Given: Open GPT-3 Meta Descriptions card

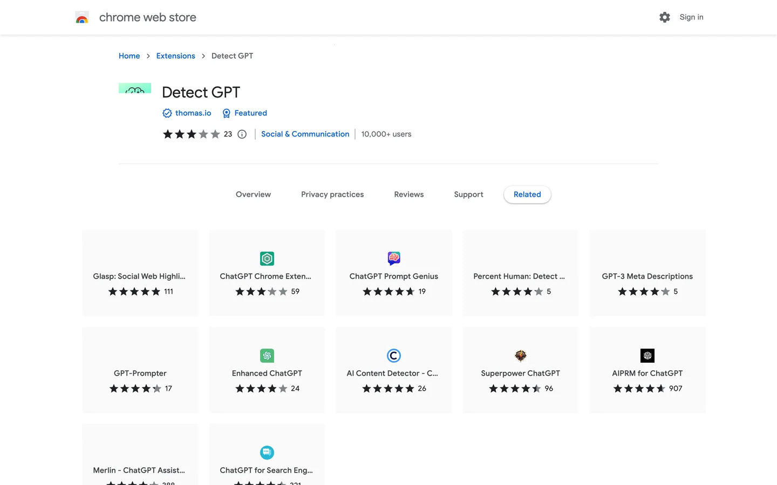Looking at the screenshot, I should (x=647, y=273).
